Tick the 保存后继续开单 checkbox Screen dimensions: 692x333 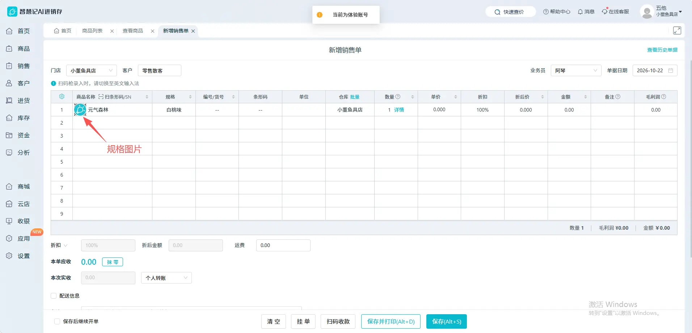click(x=57, y=321)
